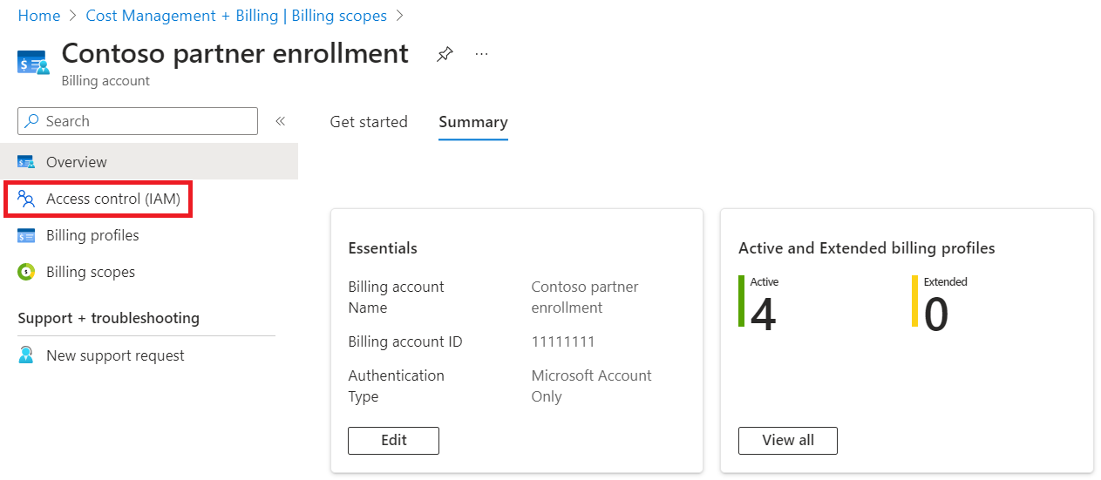The image size is (1101, 480).
Task: Click the 'Billing account Name' label
Action: tap(397, 297)
